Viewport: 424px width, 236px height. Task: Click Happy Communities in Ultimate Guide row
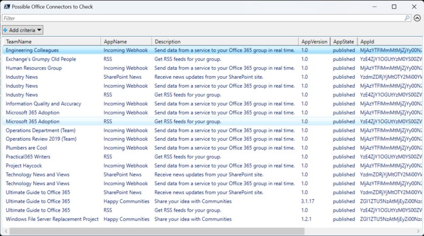[126, 201]
